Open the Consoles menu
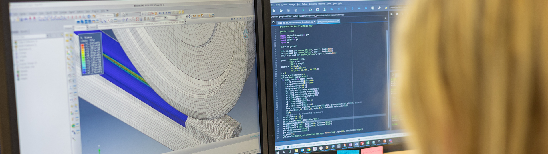 (x=313, y=4)
